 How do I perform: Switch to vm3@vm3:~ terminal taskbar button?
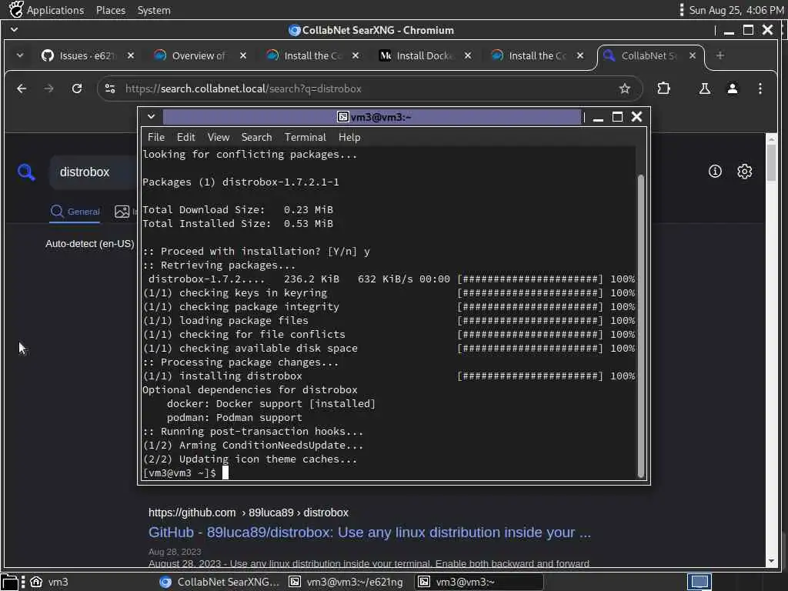(479, 582)
